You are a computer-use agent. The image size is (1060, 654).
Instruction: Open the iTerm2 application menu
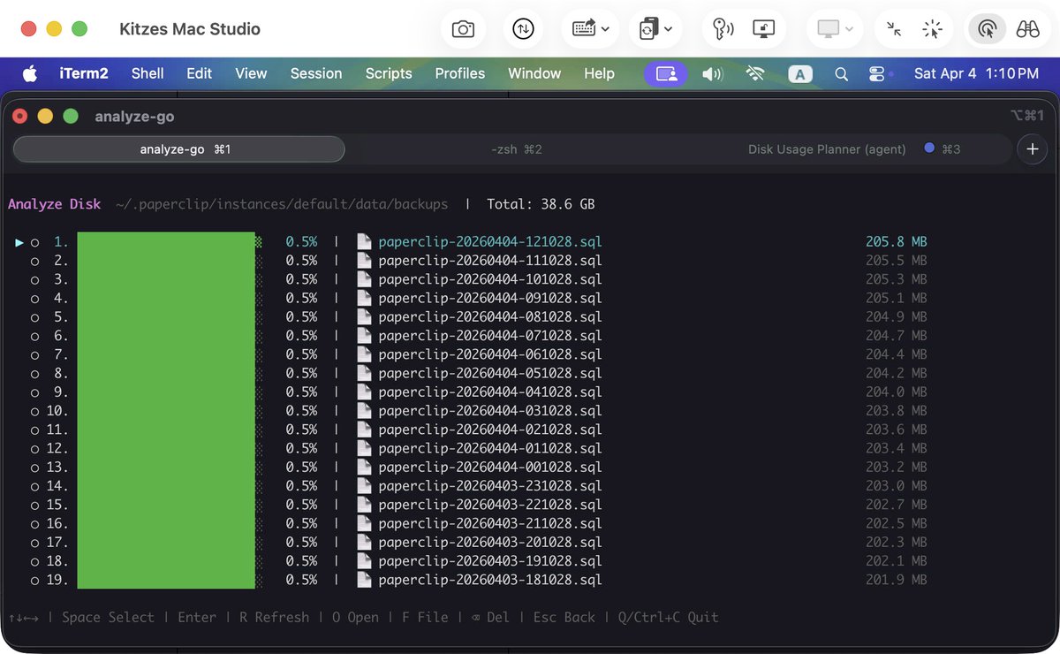[84, 73]
